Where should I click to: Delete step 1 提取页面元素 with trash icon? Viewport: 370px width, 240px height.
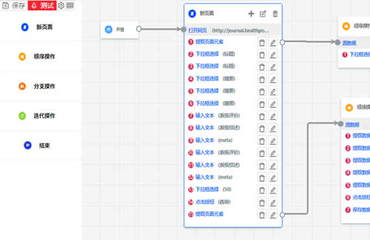click(262, 43)
